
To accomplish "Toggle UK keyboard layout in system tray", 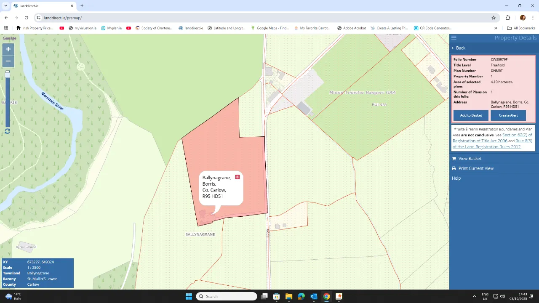I will click(x=485, y=296).
